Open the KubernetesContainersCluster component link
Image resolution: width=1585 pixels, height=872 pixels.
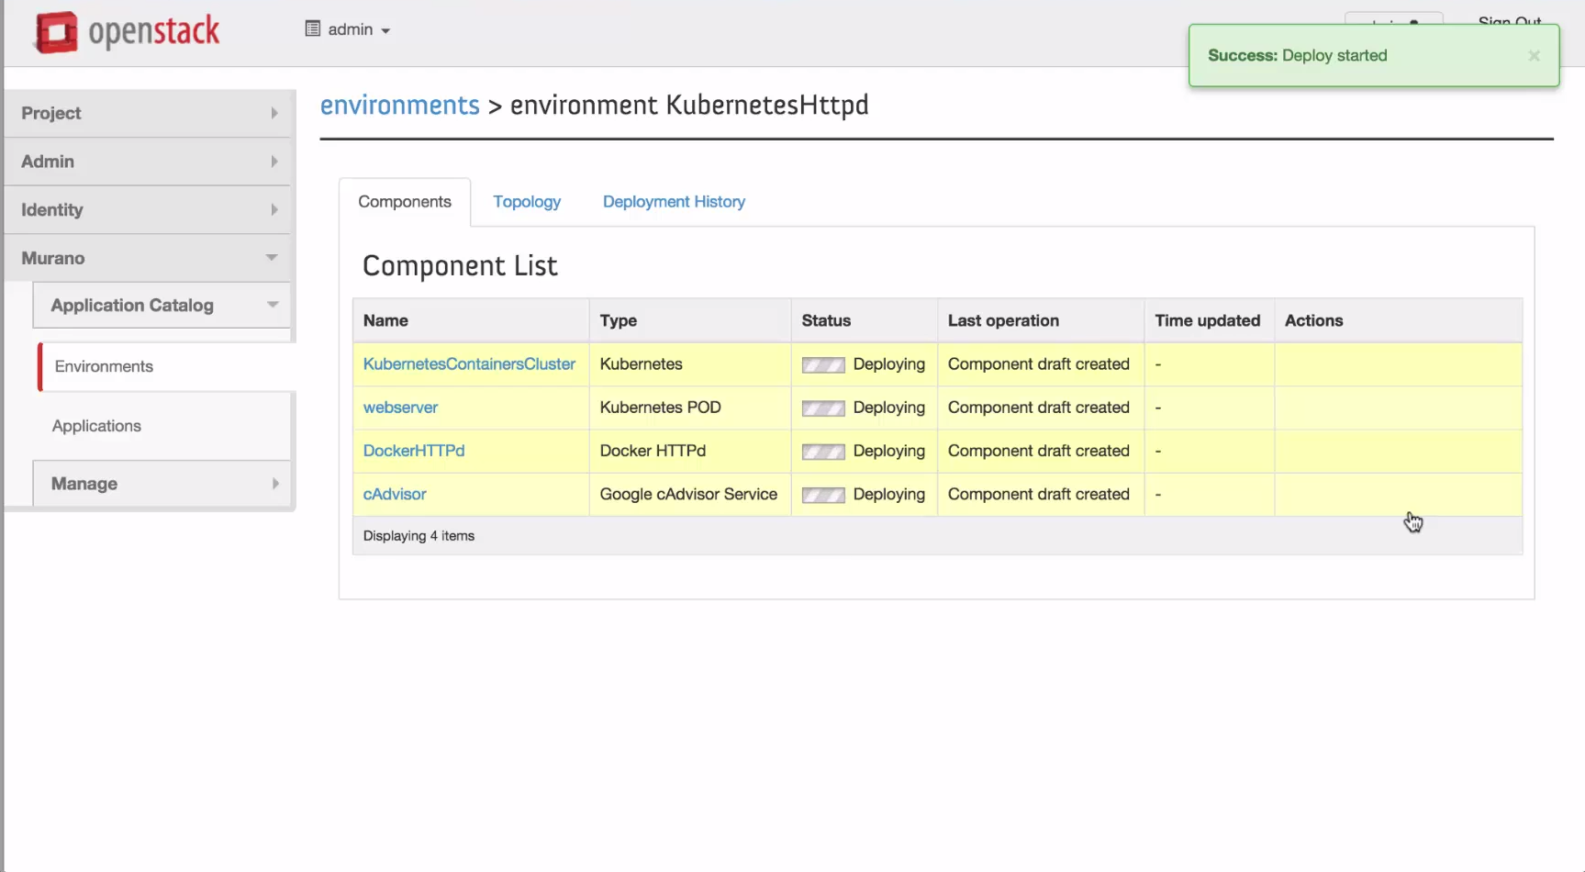[469, 364]
